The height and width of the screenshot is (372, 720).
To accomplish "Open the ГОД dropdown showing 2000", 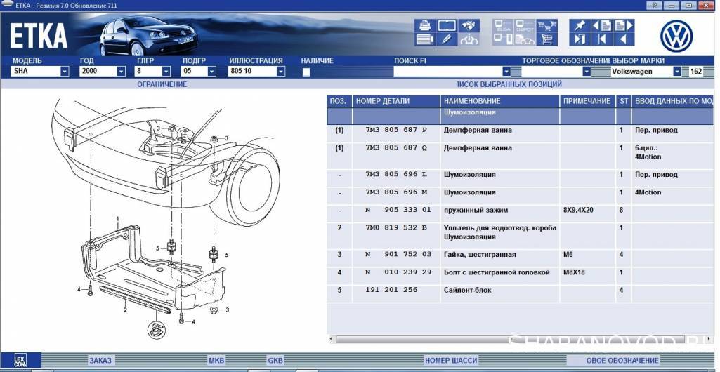I will click(127, 72).
